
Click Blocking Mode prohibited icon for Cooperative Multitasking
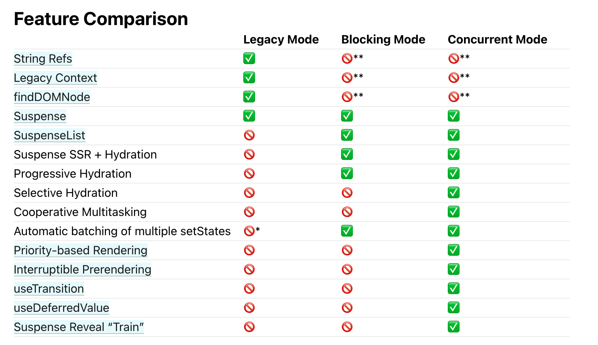coord(347,212)
